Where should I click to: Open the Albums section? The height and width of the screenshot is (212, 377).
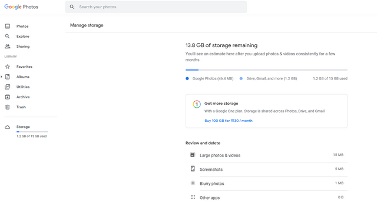point(23,77)
